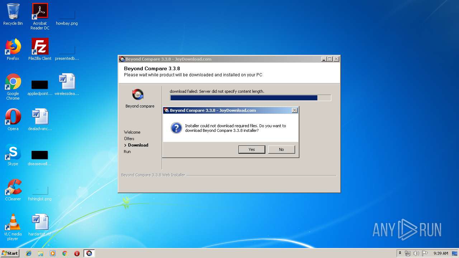
Task: Open CCleaner desktop shortcut
Action: coord(13,190)
